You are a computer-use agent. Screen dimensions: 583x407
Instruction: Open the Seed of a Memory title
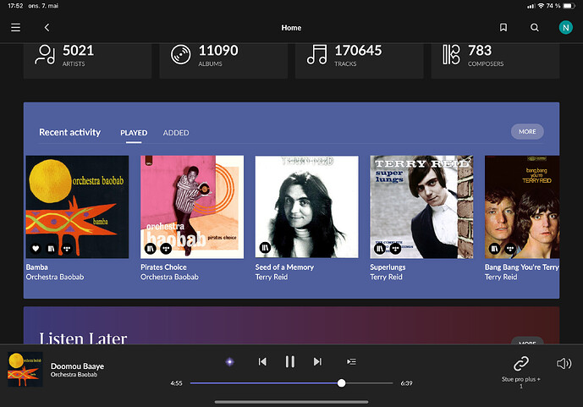(x=284, y=267)
